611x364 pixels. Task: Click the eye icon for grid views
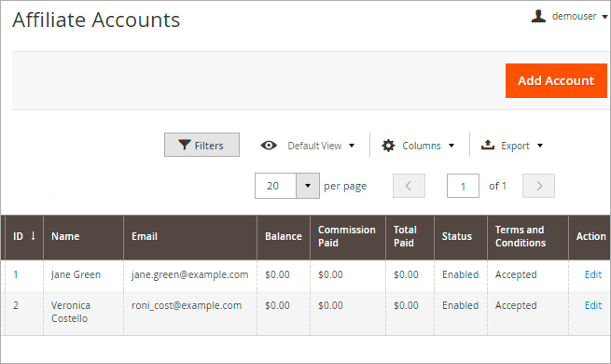pos(269,146)
